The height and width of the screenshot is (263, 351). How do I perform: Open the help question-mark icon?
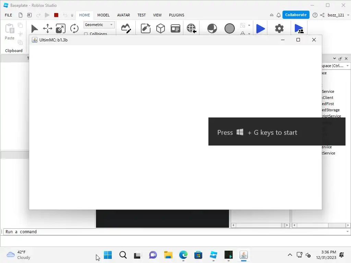(x=315, y=15)
